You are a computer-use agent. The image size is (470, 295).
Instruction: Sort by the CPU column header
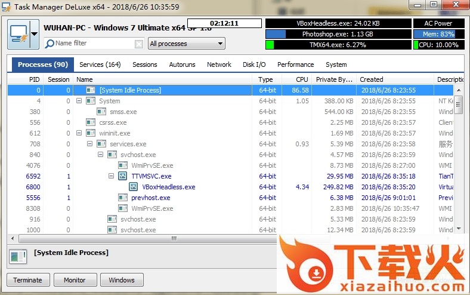pyautogui.click(x=297, y=79)
